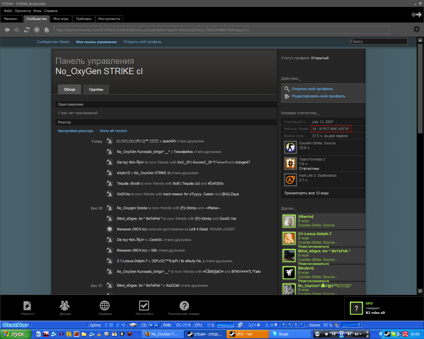
Task: Click magnifier icon beside Открыть мой профиль
Action: pos(287,89)
